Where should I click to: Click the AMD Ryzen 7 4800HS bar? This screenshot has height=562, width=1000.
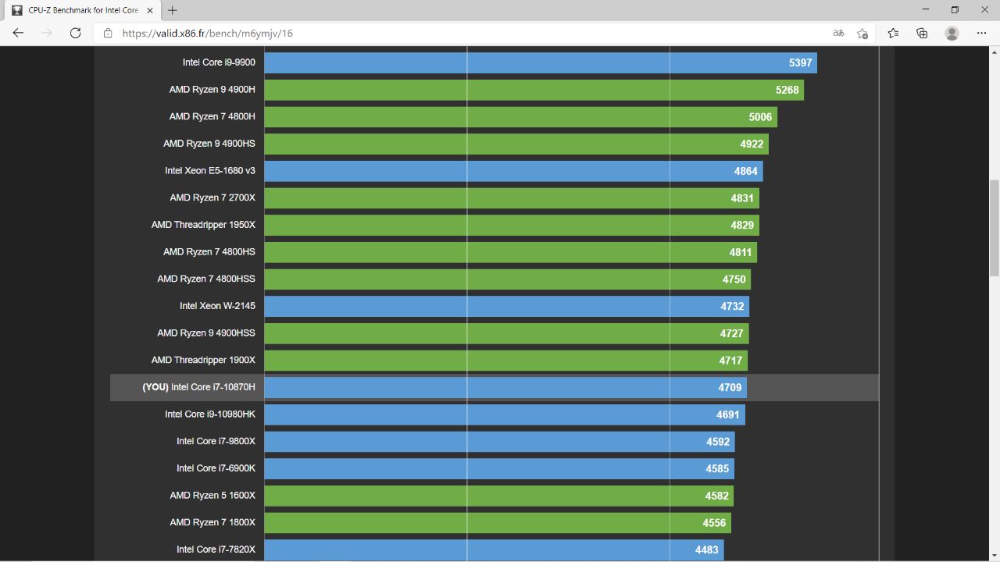click(x=511, y=252)
